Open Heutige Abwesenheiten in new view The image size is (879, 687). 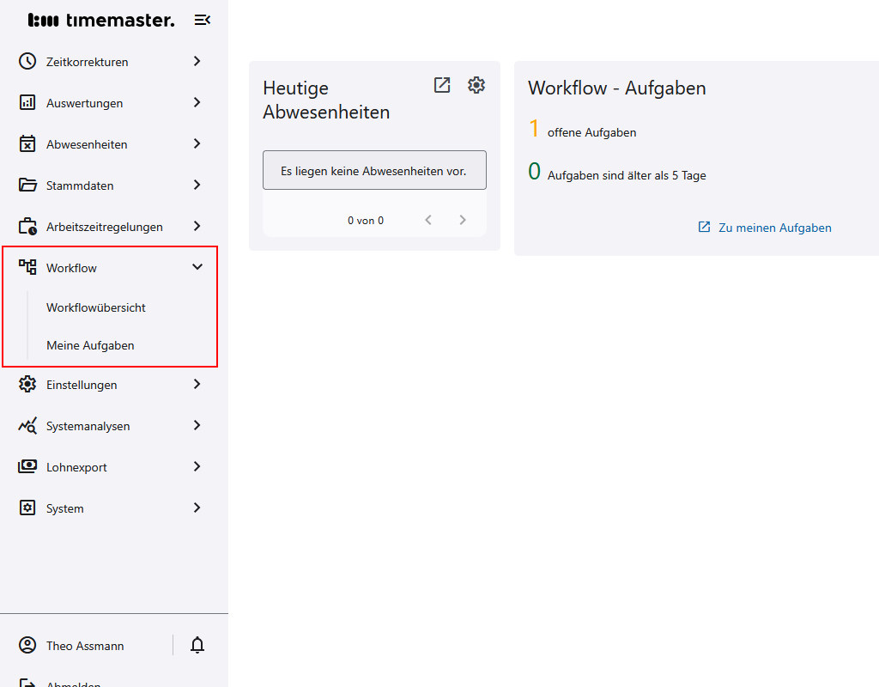(441, 85)
